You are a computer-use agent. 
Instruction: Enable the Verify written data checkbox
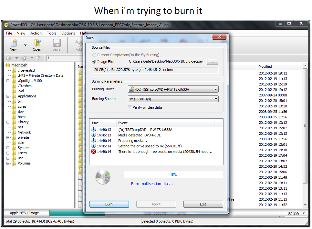130,107
